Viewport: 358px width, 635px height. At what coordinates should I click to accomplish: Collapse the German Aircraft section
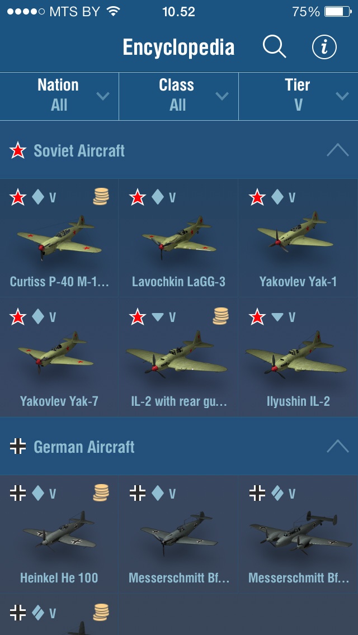click(338, 446)
